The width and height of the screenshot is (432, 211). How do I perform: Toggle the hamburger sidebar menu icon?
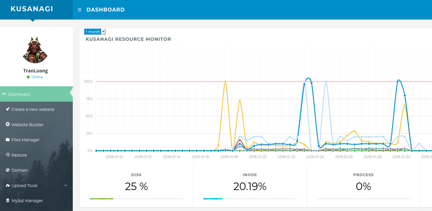(x=80, y=10)
